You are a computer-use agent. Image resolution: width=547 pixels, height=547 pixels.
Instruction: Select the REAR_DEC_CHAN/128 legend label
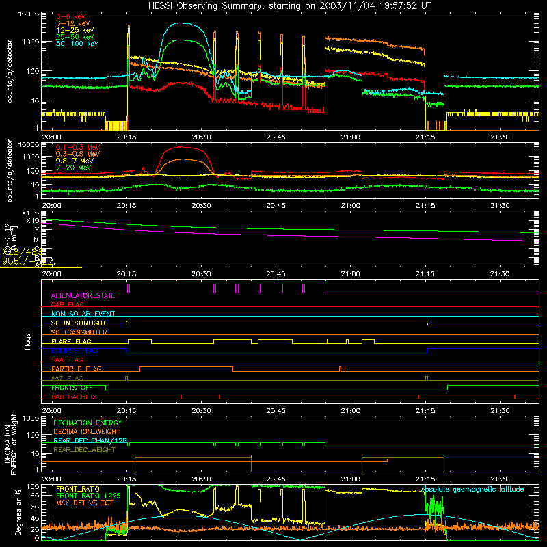tap(90, 440)
